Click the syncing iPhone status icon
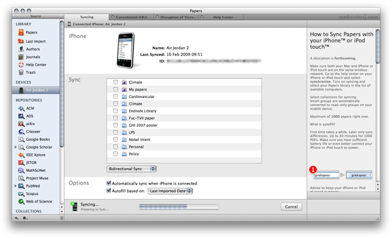 [74, 207]
